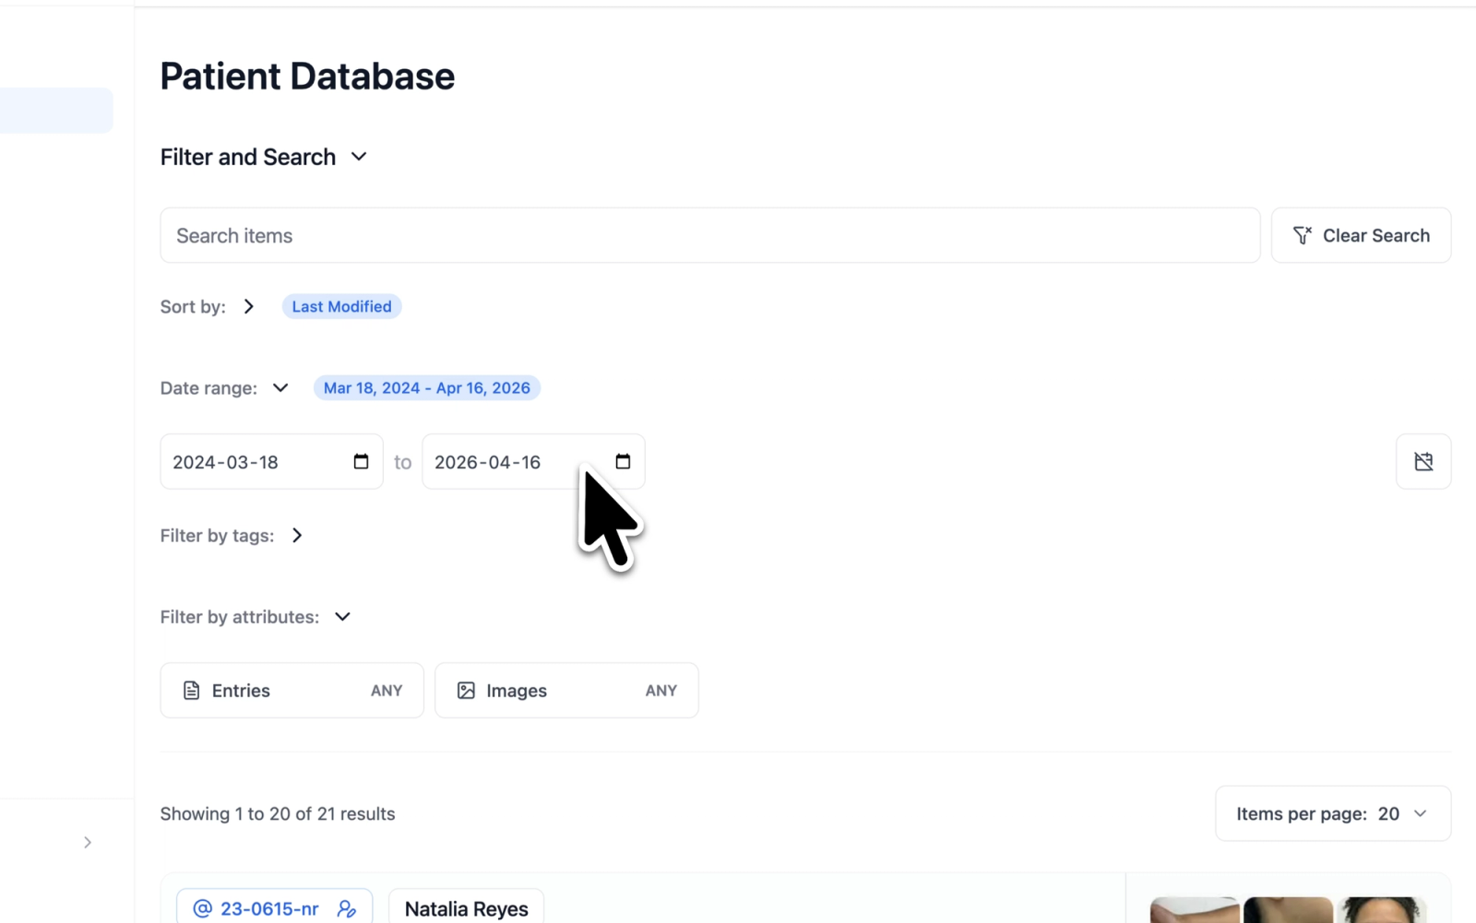Open patient Natalia Reyes name chip
This screenshot has height=923, width=1476.
(466, 908)
